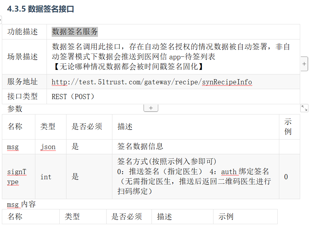The width and height of the screenshot is (313, 228).
Task: Click the signType parameter name cell
Action: point(17,177)
